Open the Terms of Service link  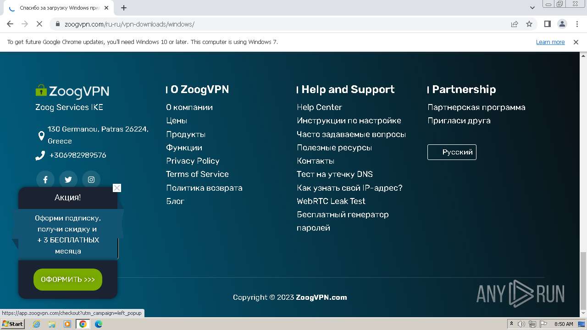coord(197,174)
